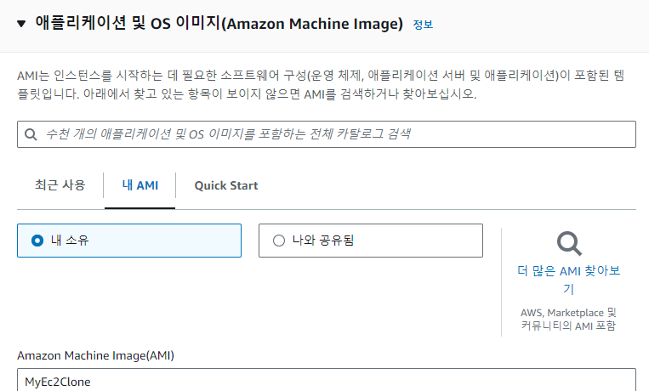Click the Amazon Machine Image(AMI) field label
The image size is (649, 391).
pos(95,355)
